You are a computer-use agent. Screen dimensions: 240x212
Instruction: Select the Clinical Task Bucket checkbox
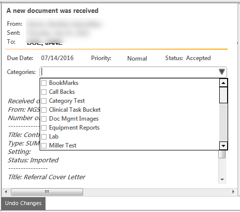44,110
